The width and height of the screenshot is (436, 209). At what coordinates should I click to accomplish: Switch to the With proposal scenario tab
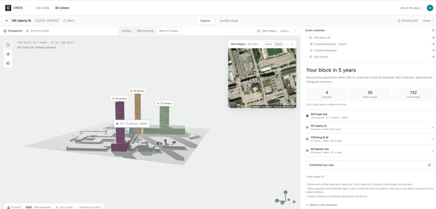[145, 31]
